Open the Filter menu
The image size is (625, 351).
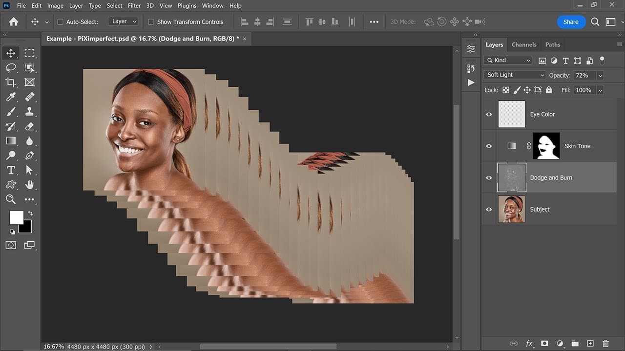tap(134, 6)
